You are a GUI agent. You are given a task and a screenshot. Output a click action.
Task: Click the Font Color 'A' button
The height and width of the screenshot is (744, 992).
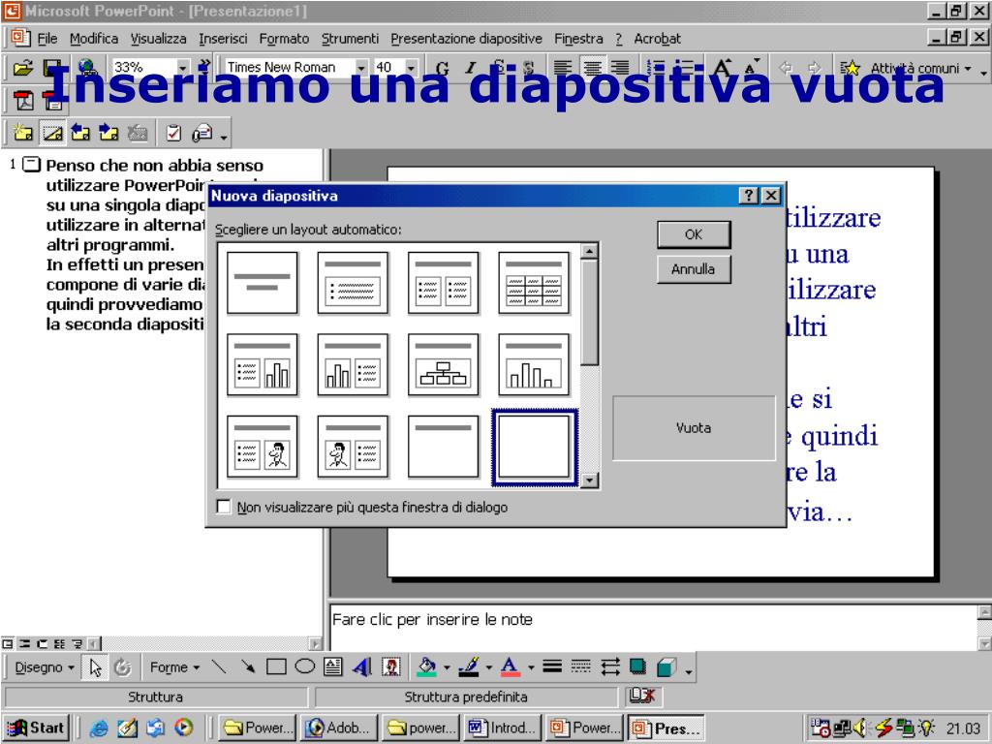pyautogui.click(x=510, y=666)
